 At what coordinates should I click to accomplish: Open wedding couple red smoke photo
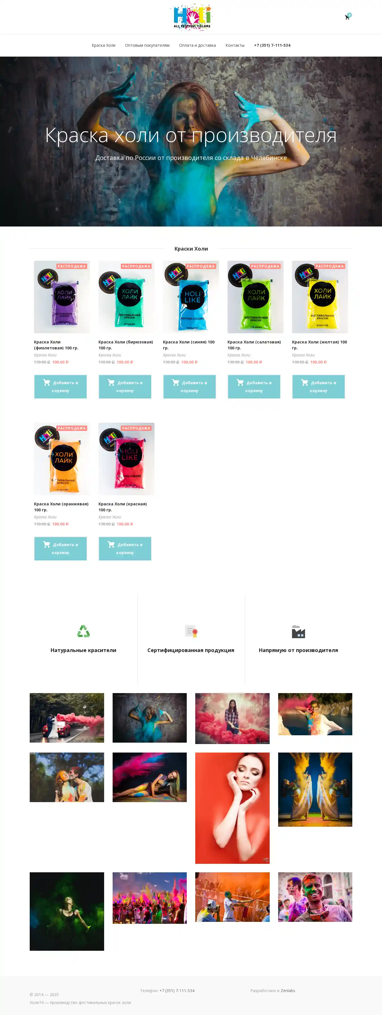pos(67,718)
